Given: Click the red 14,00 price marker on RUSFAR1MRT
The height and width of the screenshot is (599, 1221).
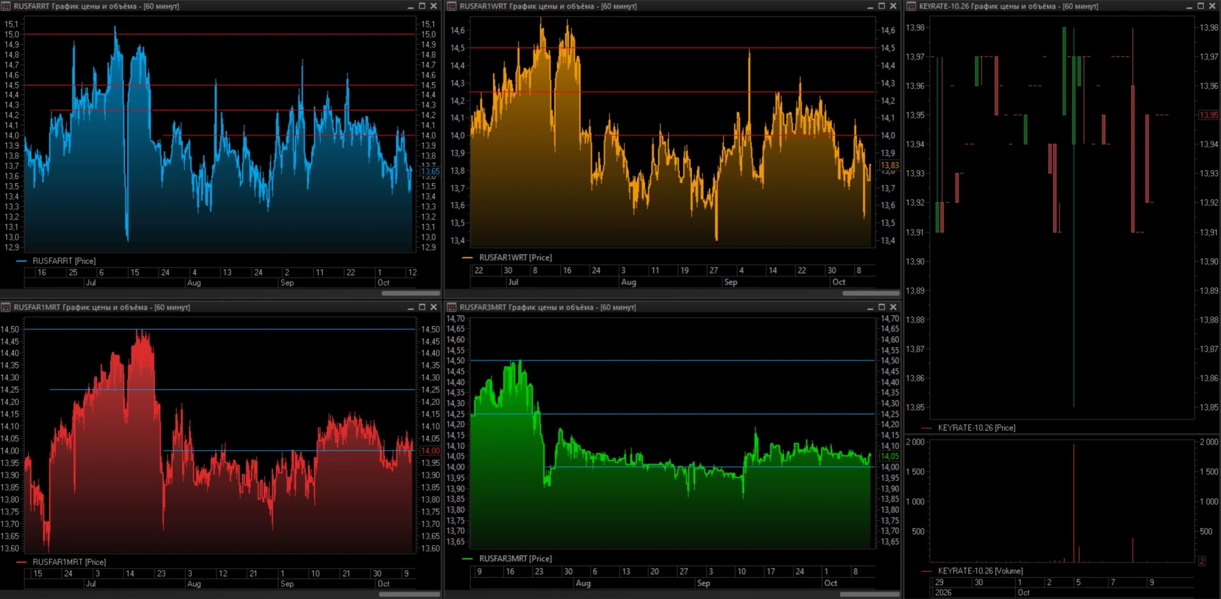Looking at the screenshot, I should tap(430, 451).
